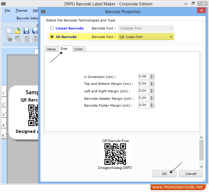Click OK to apply barcode properties
The width and height of the screenshot is (209, 192).
coord(165,174)
